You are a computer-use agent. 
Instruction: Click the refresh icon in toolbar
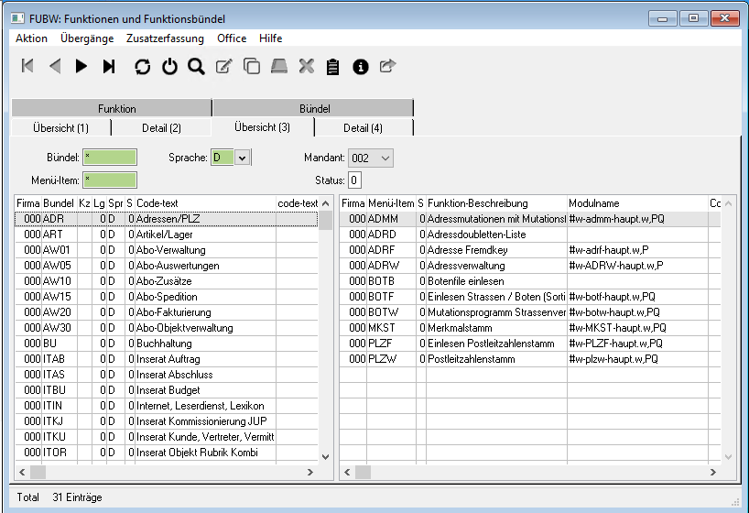click(x=142, y=66)
